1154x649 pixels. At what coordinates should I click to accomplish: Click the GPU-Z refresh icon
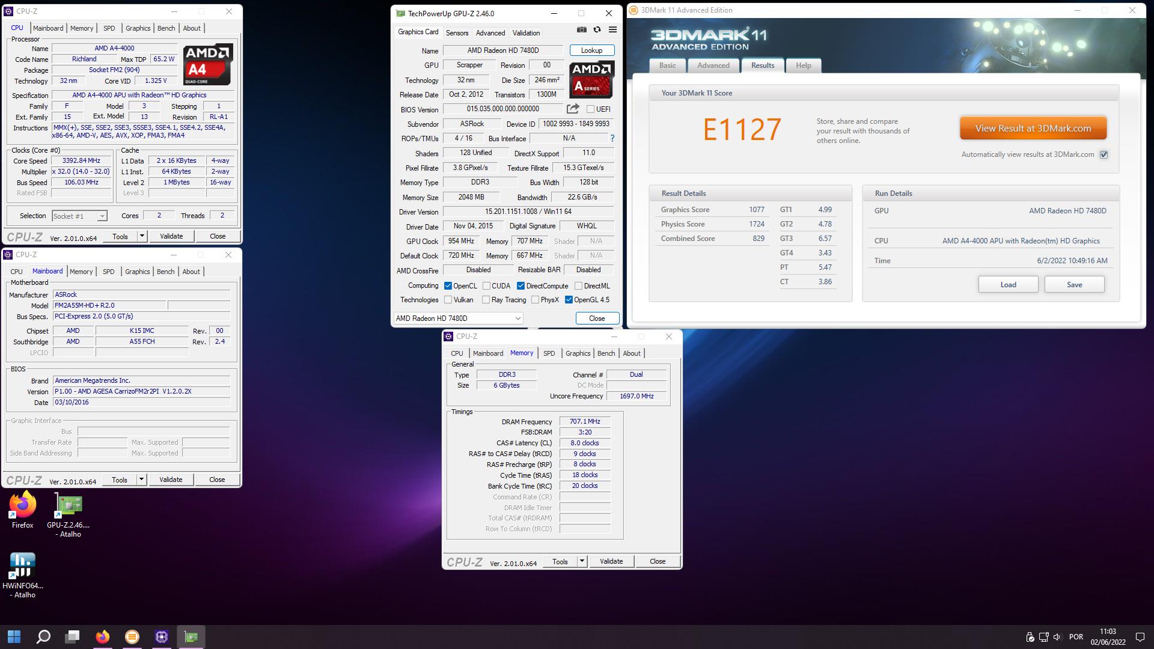[x=597, y=29]
